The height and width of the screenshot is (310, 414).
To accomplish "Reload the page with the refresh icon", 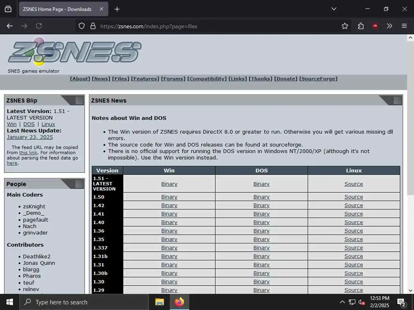I will (x=39, y=26).
